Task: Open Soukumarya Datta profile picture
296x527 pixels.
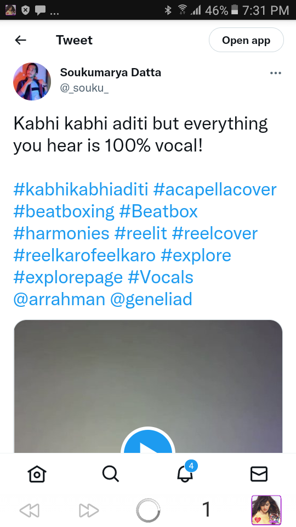Action: [x=32, y=81]
